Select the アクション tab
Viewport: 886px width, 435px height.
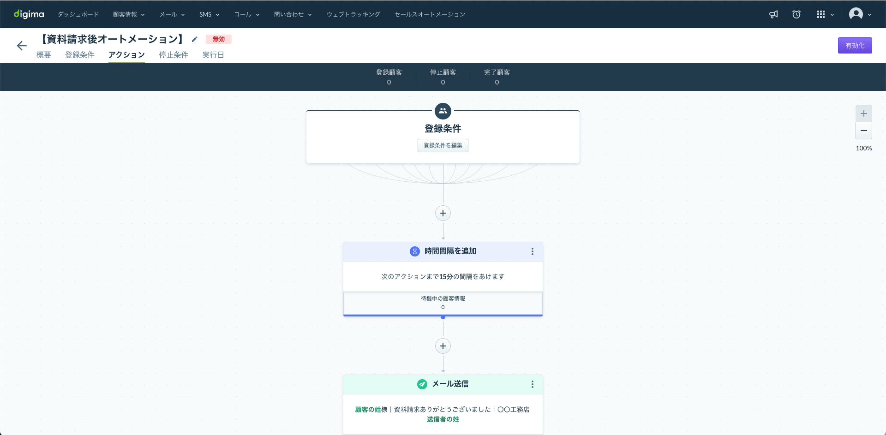click(126, 55)
